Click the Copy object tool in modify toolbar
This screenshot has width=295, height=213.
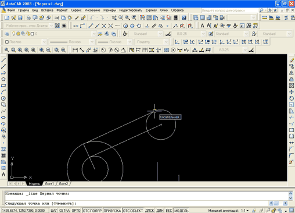point(292,66)
